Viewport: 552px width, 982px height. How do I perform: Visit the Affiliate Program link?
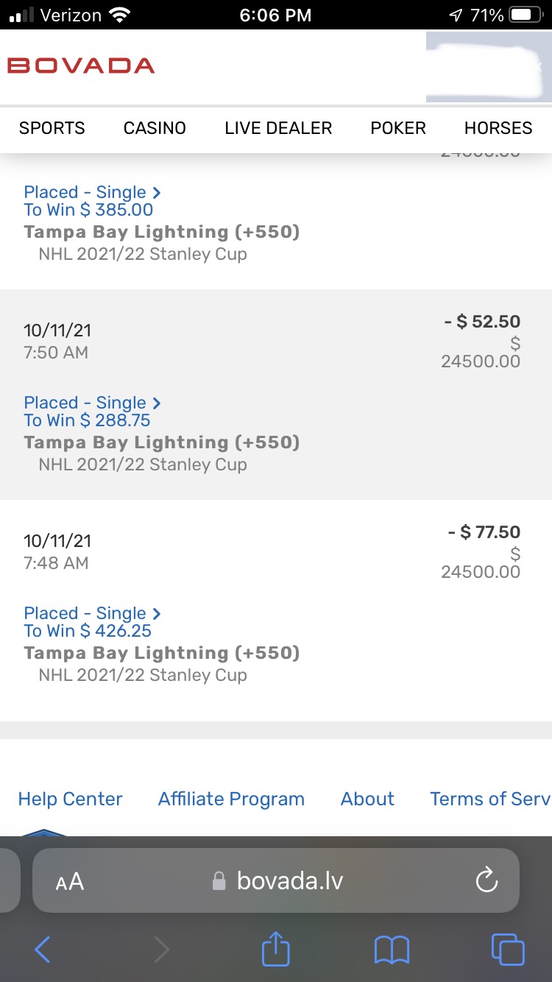(231, 799)
